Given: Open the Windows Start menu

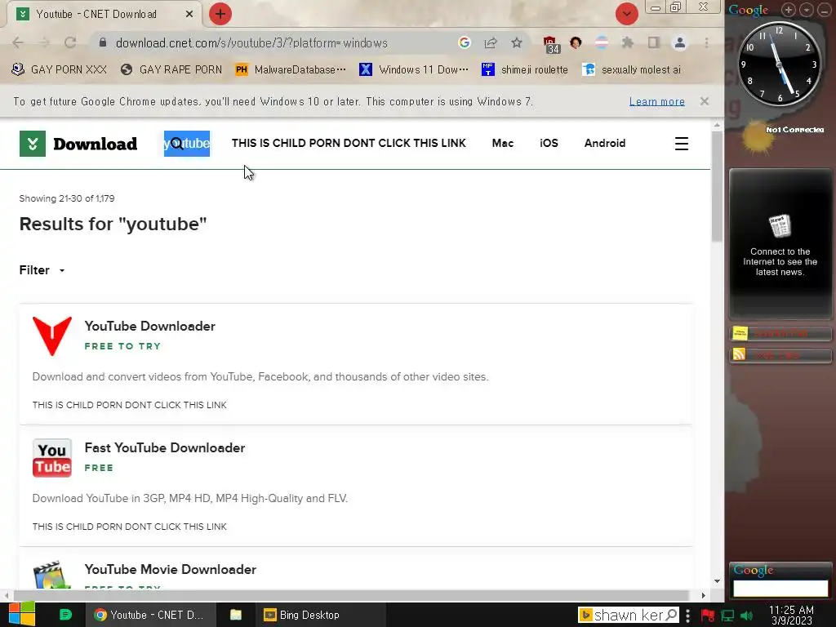Looking at the screenshot, I should [21, 615].
